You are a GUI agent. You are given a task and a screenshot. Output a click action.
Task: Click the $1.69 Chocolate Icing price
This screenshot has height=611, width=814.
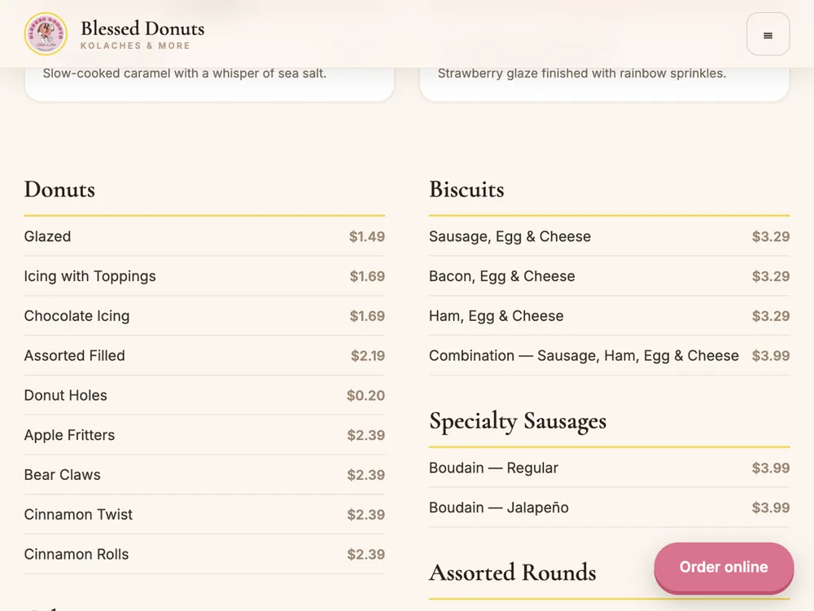367,316
